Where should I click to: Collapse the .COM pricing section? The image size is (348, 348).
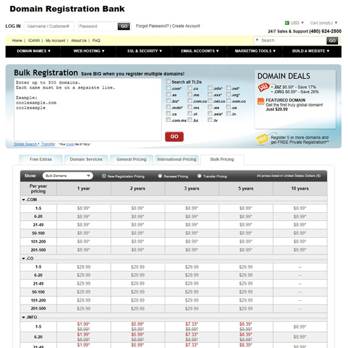click(x=23, y=200)
